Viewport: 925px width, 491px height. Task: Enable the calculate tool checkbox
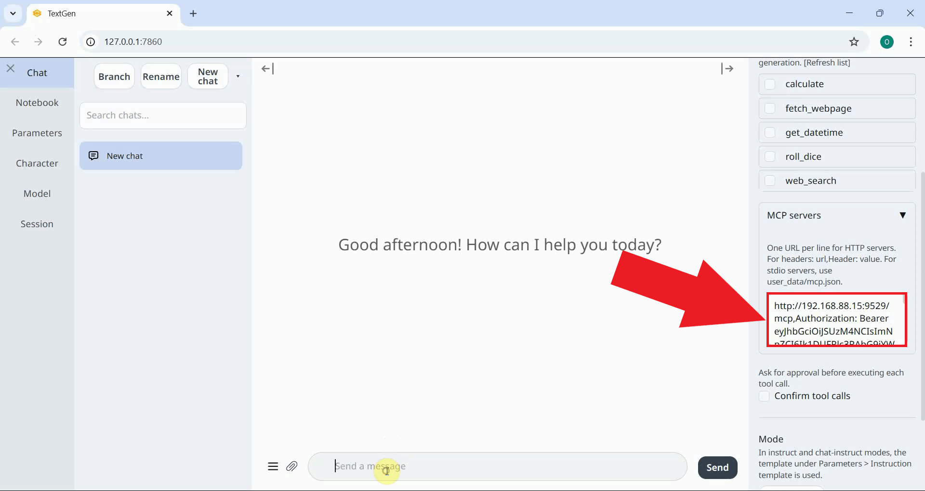pos(770,84)
